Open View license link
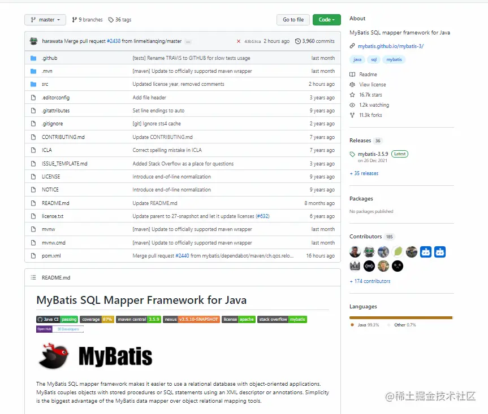Image resolution: width=488 pixels, height=414 pixels. click(x=368, y=85)
